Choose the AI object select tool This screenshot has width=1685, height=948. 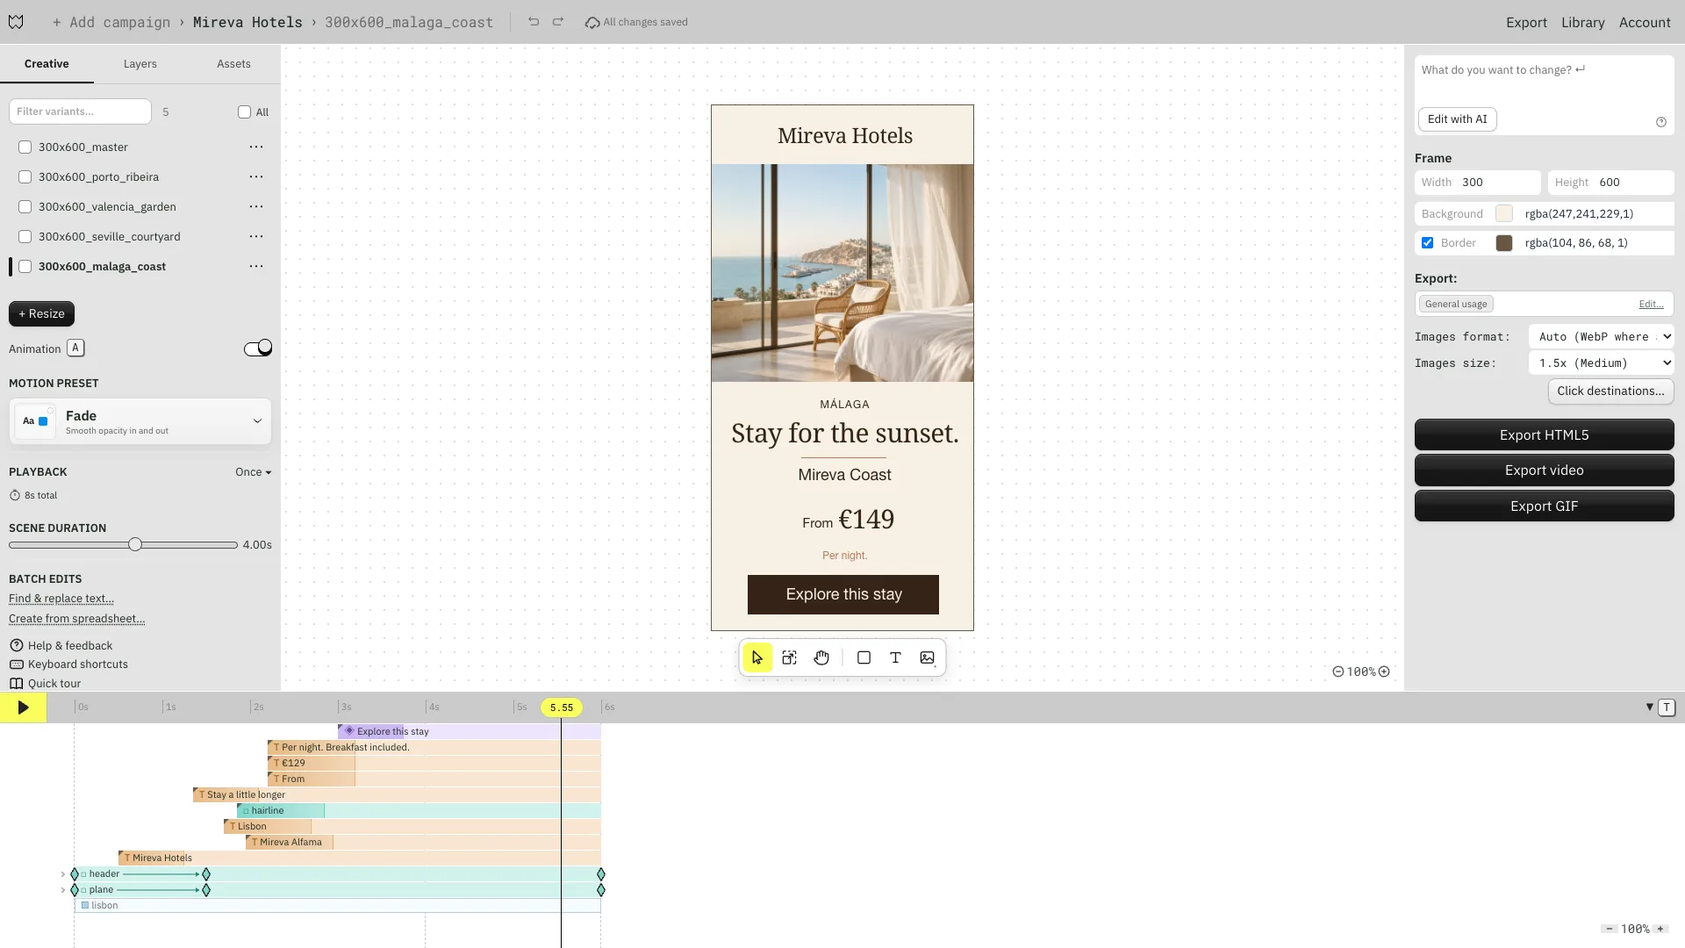point(789,657)
